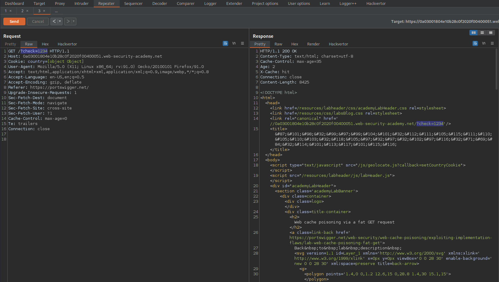The image size is (499, 282).
Task: Open the Comparer tab
Action: [x=186, y=4]
